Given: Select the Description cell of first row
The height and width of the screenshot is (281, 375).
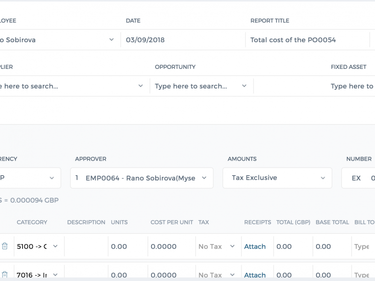Looking at the screenshot, I should (86, 246).
